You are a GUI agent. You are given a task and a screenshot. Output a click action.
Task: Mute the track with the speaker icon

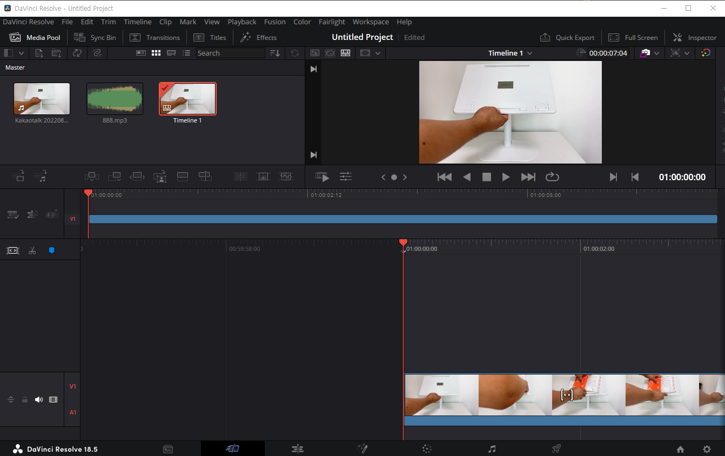click(38, 400)
